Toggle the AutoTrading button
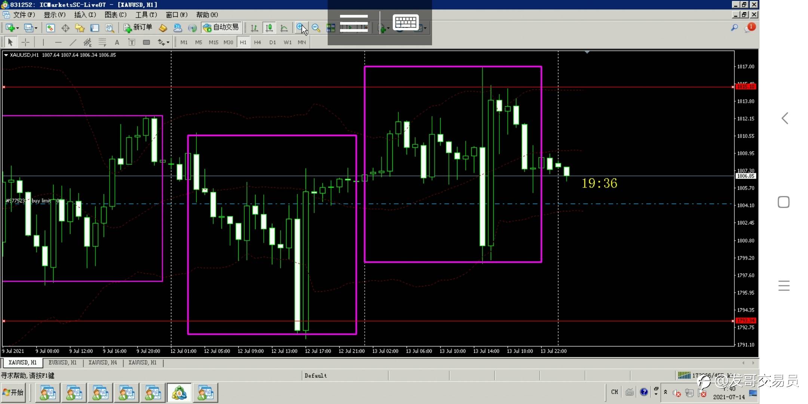808x404 pixels. tap(221, 27)
